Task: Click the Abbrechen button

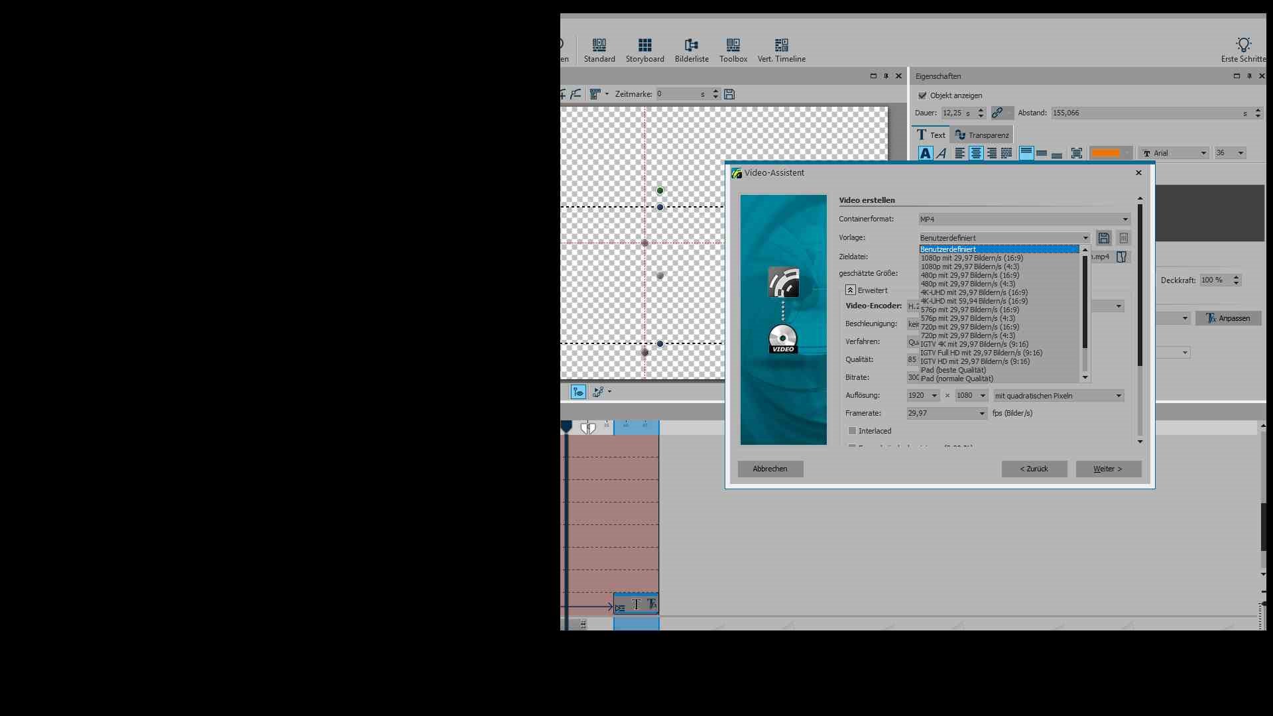Action: (770, 469)
